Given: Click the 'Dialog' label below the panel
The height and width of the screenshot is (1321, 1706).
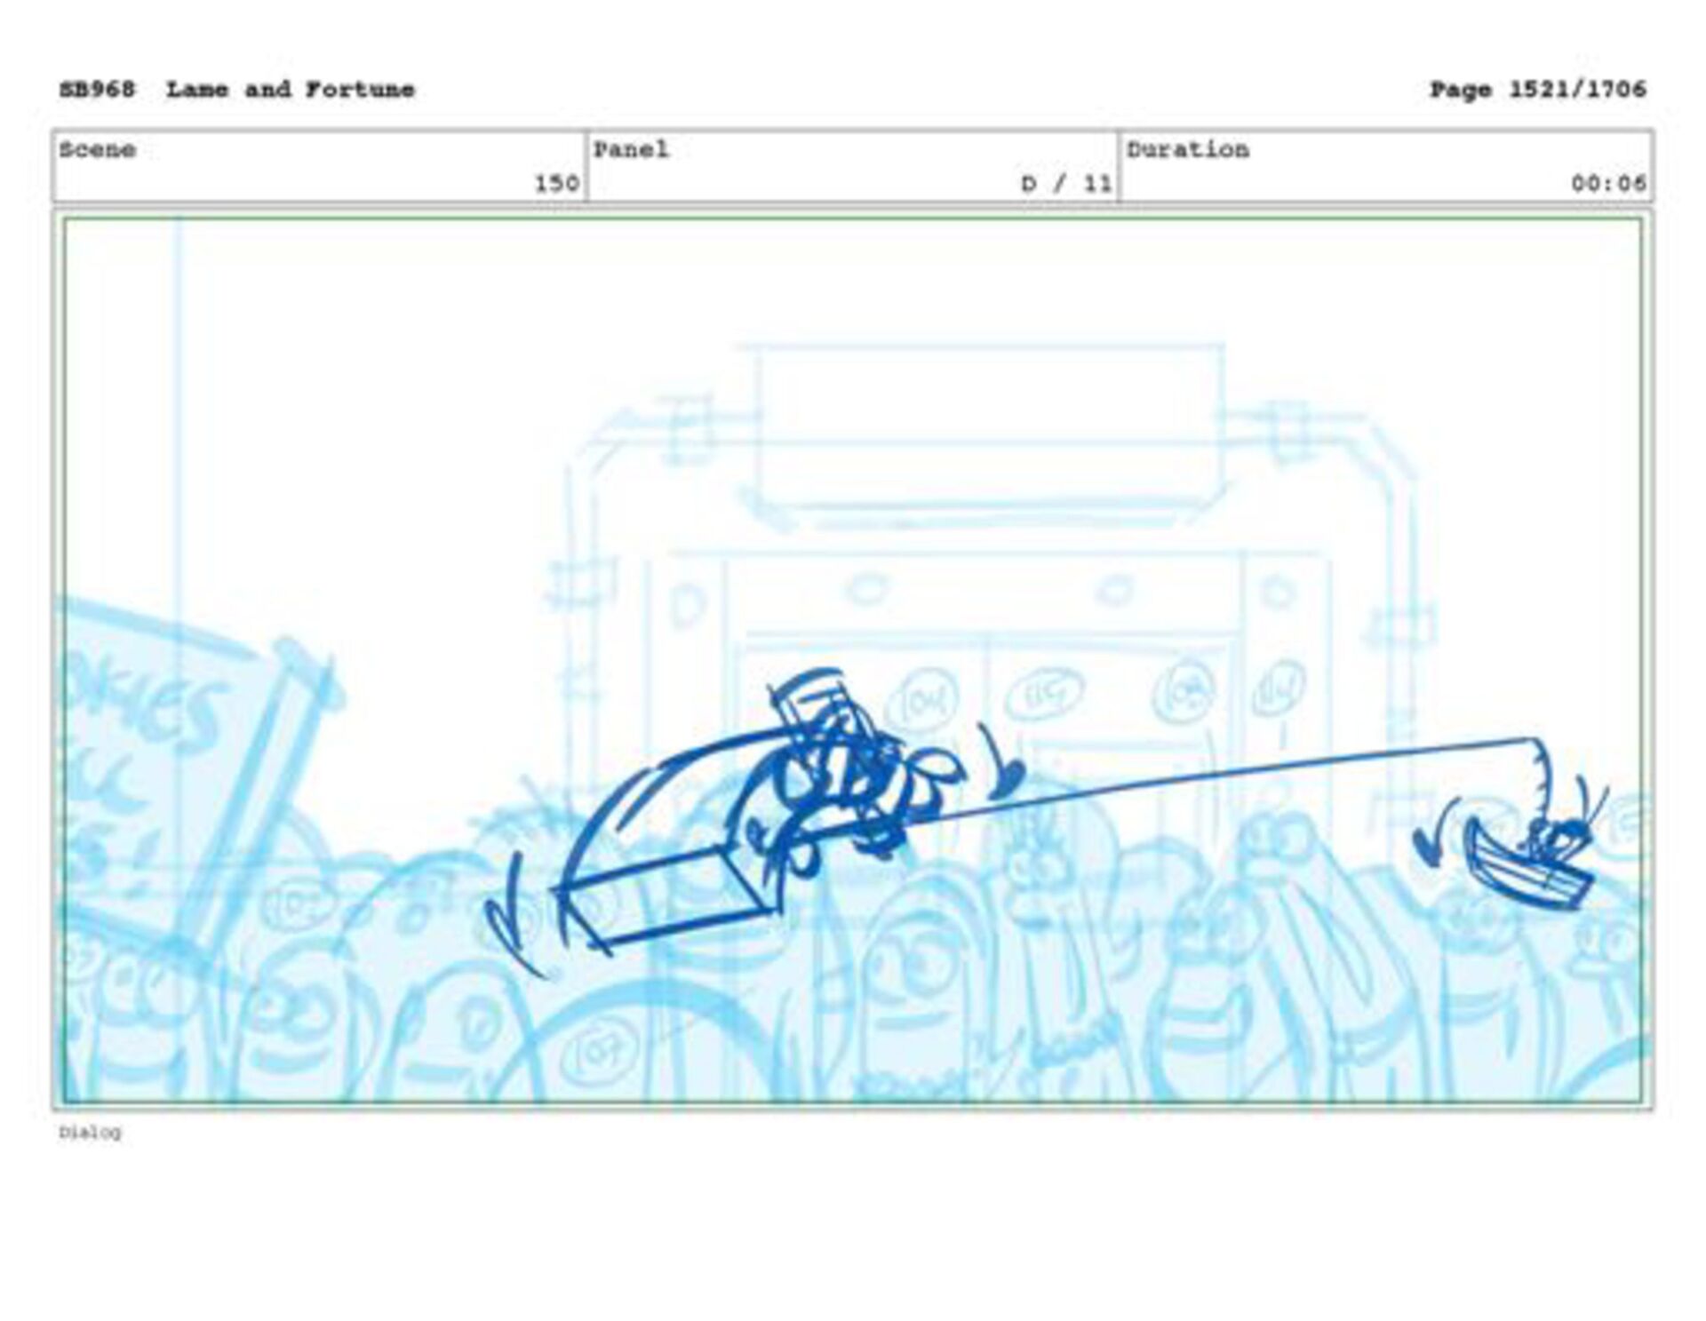Looking at the screenshot, I should point(90,1133).
